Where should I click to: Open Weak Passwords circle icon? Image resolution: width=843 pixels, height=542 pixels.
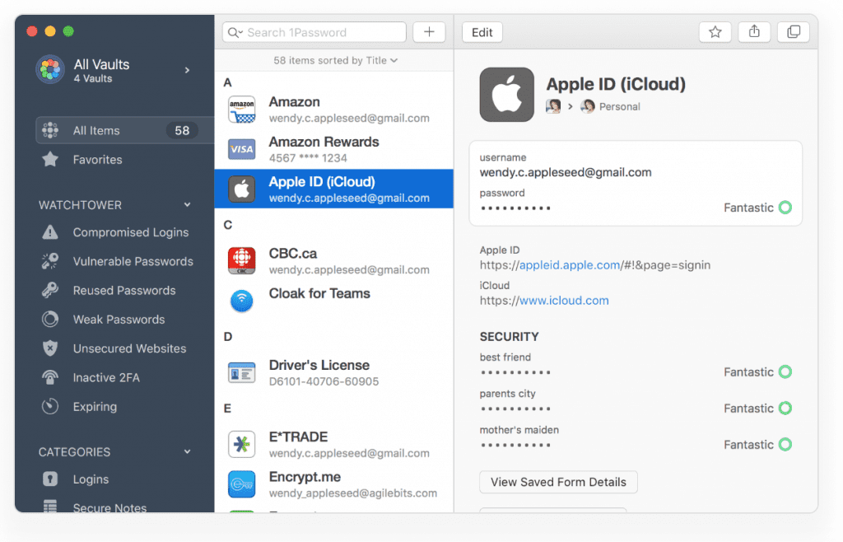(x=50, y=320)
